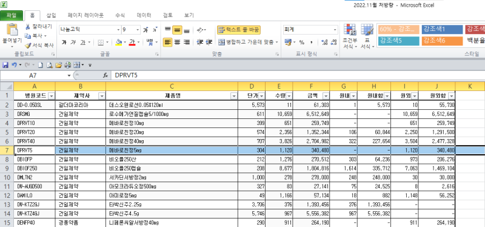
Task: Toggle align text left
Action: pos(168,42)
